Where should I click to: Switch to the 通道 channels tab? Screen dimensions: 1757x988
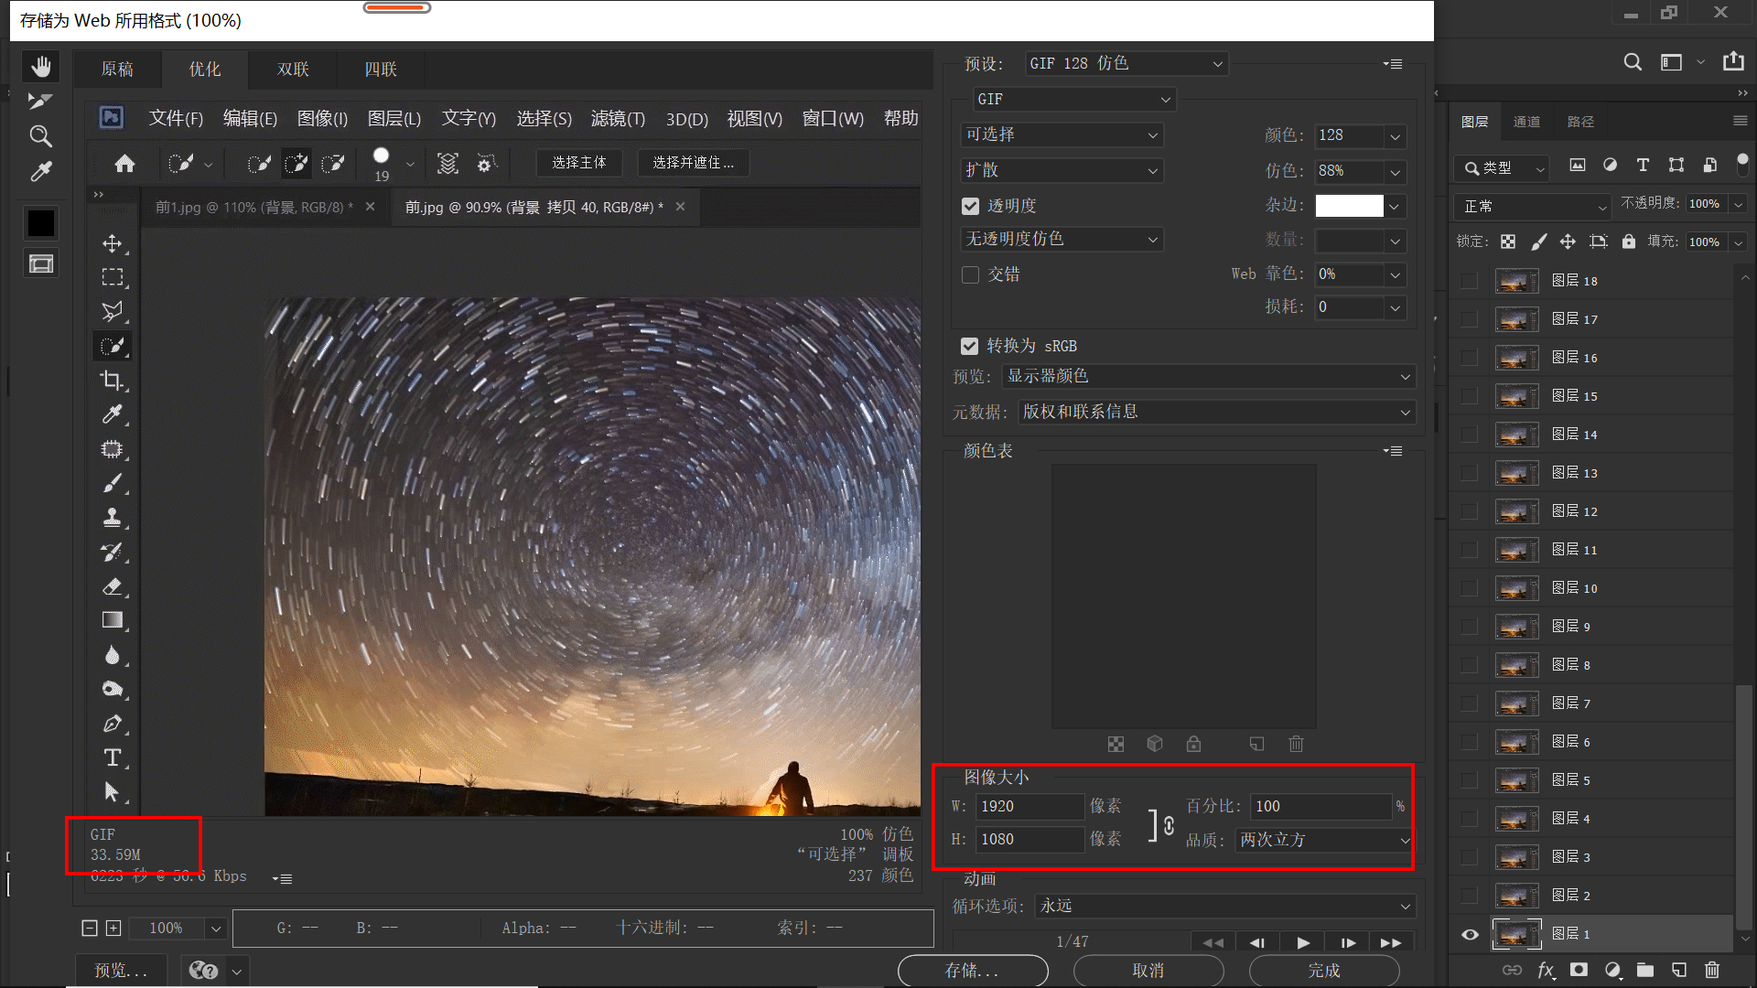[x=1526, y=121]
